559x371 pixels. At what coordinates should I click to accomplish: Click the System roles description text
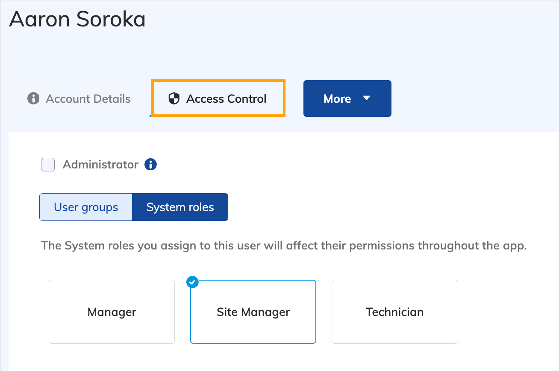283,246
